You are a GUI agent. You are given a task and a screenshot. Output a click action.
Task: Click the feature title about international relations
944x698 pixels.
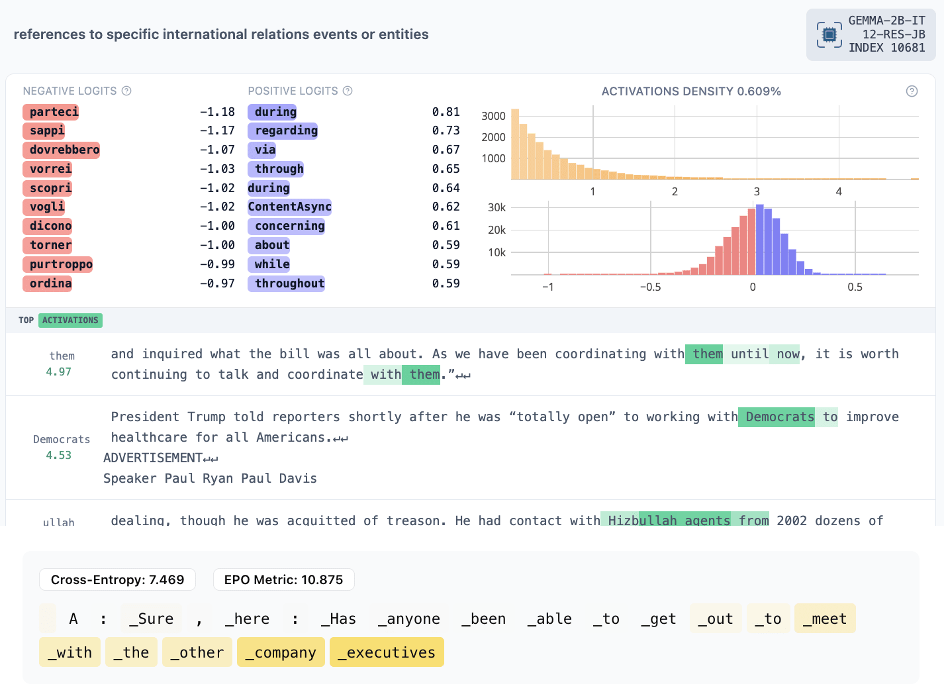221,34
